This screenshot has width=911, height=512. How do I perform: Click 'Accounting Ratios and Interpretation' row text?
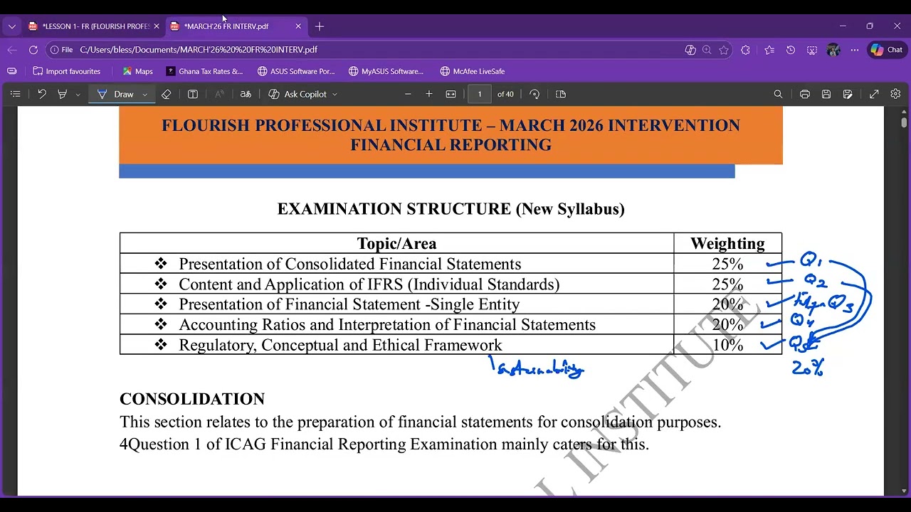(x=387, y=325)
